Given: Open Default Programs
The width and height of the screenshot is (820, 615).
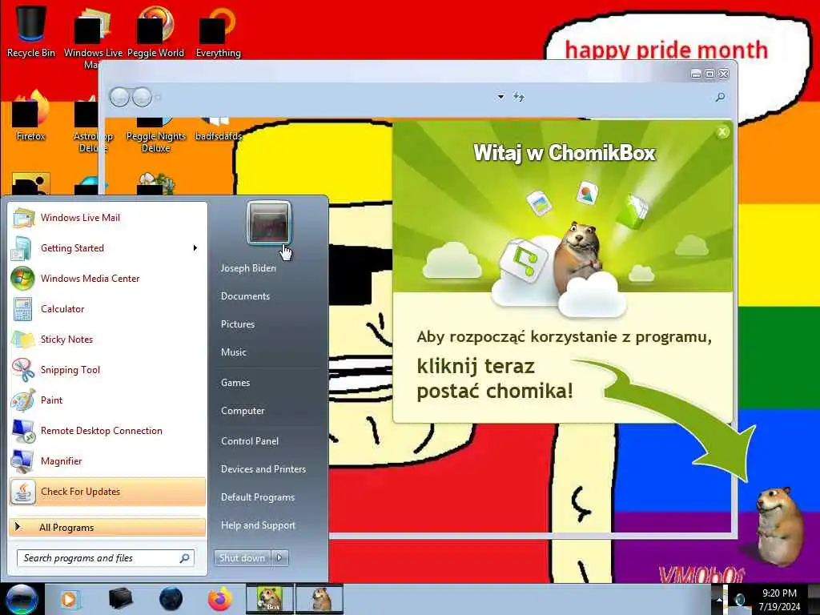Looking at the screenshot, I should coord(258,497).
